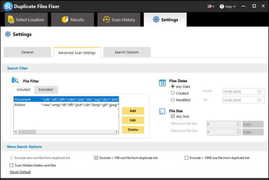The image size is (269, 180).
Task: Toggle Exclude < 1KB size file checkbox
Action: [96, 158]
